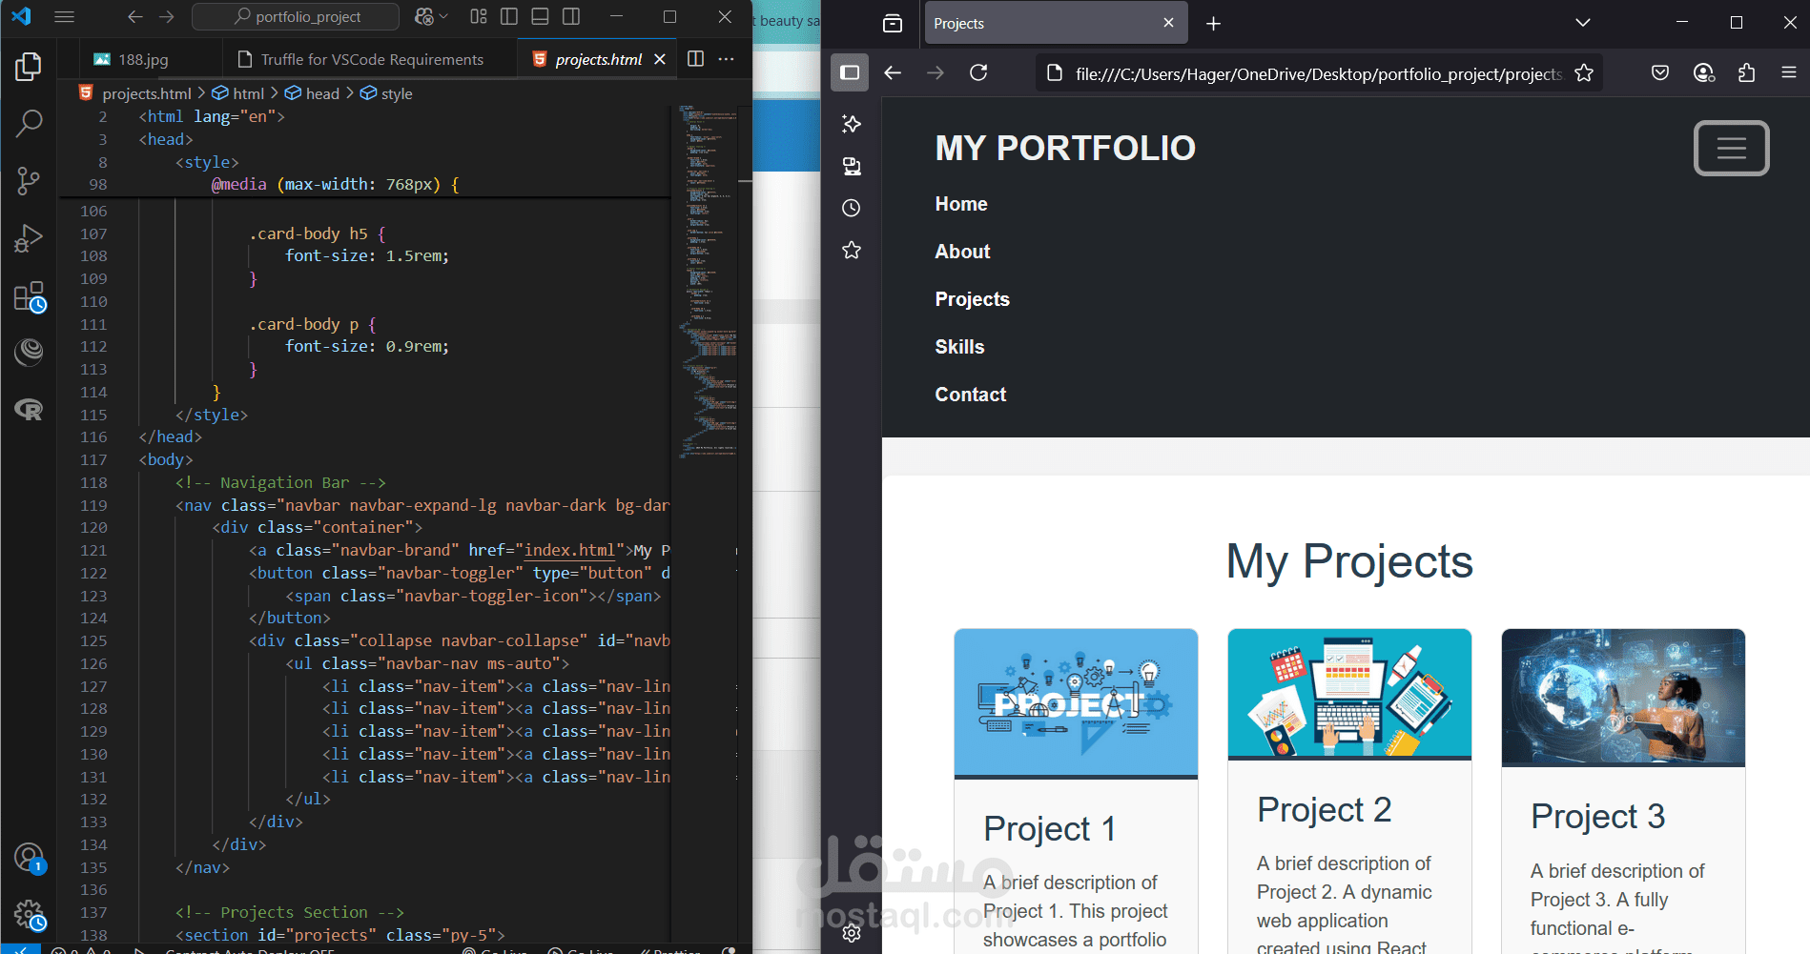The image size is (1810, 954).
Task: Click the Project 2 card image
Action: pyautogui.click(x=1349, y=694)
